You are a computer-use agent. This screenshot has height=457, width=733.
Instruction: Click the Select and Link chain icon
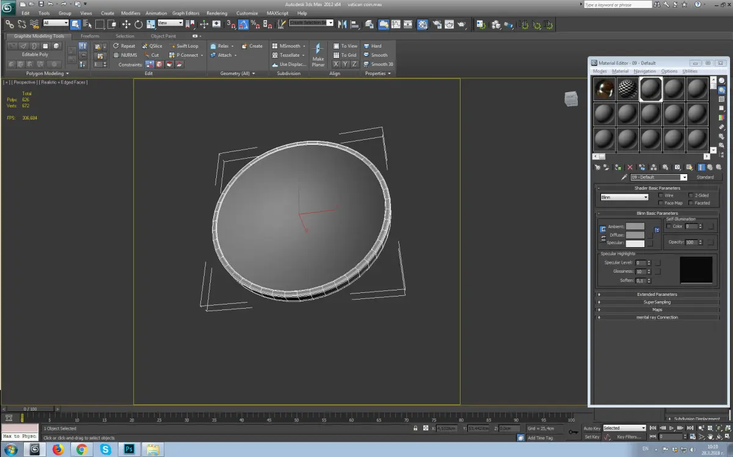(x=10, y=24)
